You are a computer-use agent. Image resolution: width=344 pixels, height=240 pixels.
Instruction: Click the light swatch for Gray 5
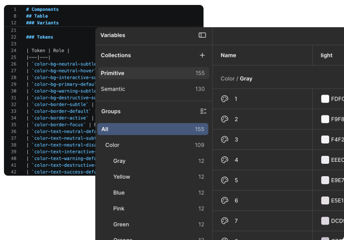click(x=325, y=180)
